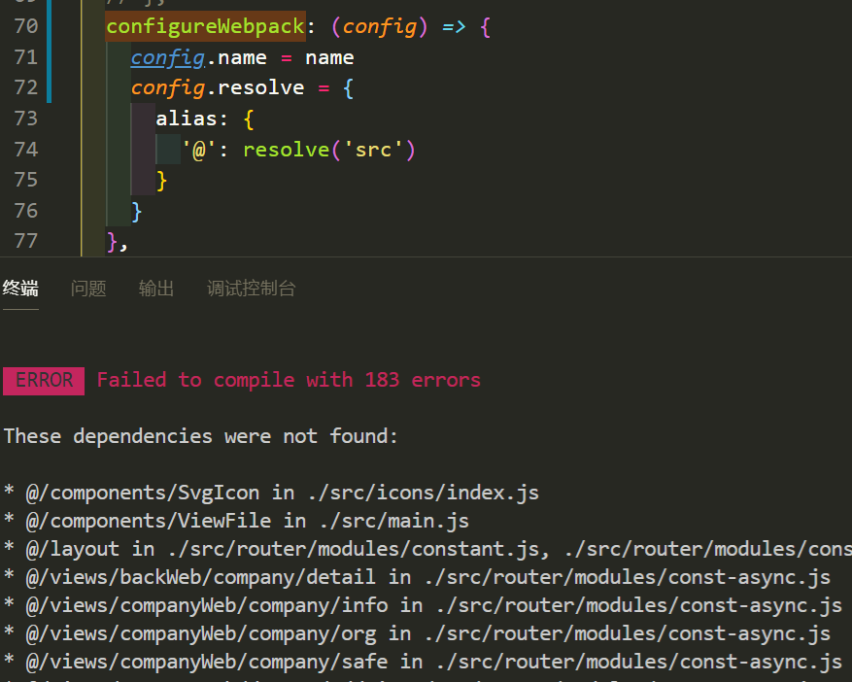Open the 输出 (Output) panel tab
The width and height of the screenshot is (852, 682).
pos(155,288)
